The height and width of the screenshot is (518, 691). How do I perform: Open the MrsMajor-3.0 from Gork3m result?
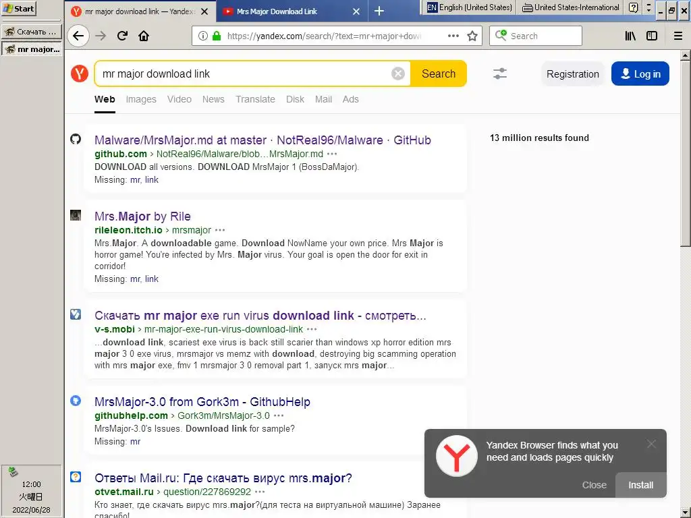coord(202,402)
